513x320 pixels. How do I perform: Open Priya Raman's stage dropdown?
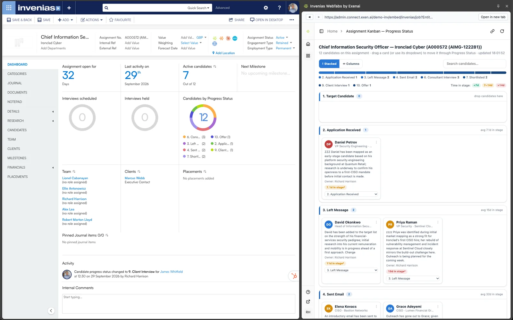coord(413,278)
